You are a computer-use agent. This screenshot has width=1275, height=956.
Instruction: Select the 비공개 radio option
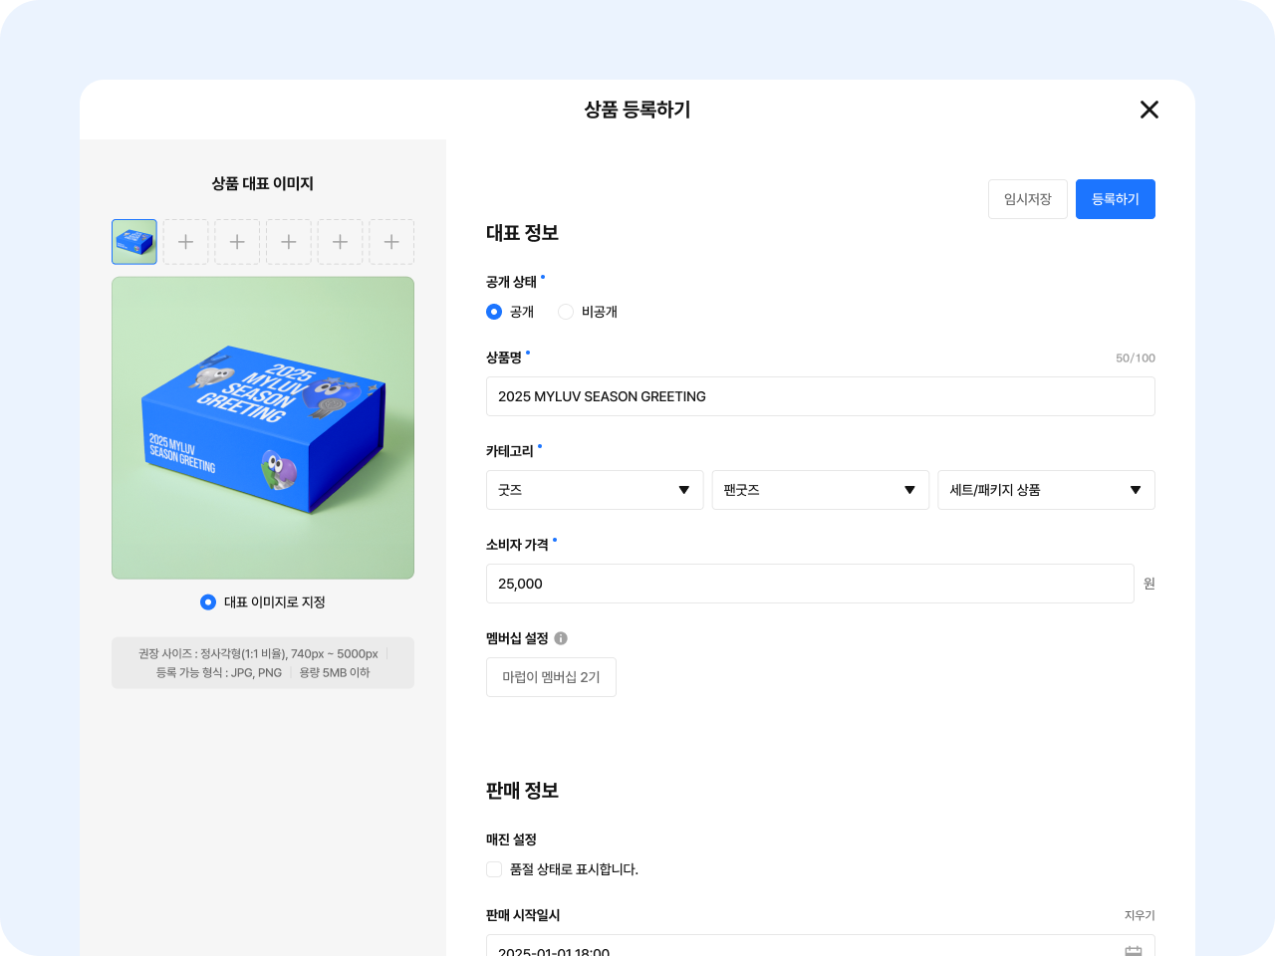point(566,312)
